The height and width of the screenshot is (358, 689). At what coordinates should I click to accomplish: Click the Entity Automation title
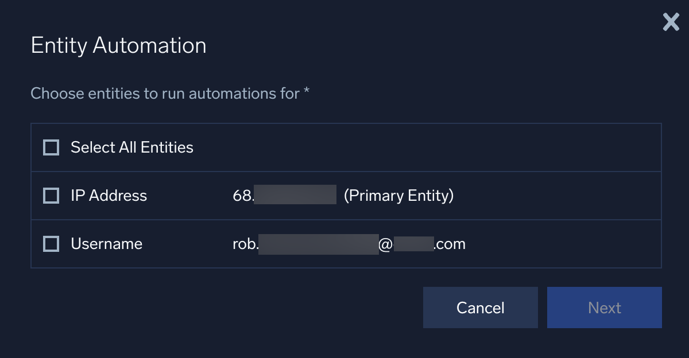pos(118,45)
